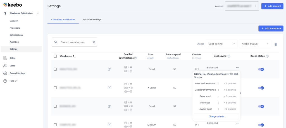Edit the first Small warehouse via pencil icon
The image size is (286, 128).
109,69
